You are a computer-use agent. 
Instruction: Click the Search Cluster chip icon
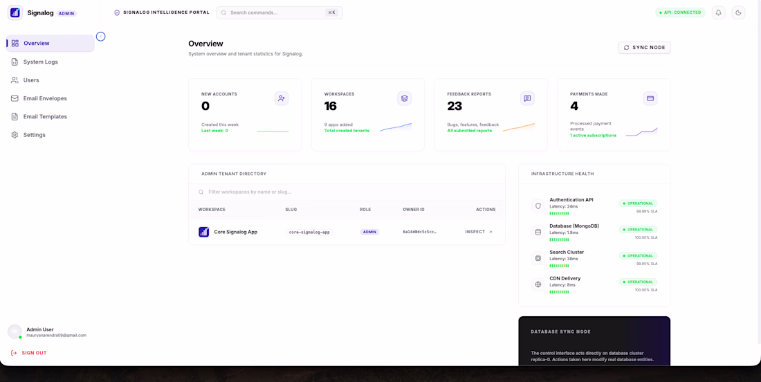point(538,258)
